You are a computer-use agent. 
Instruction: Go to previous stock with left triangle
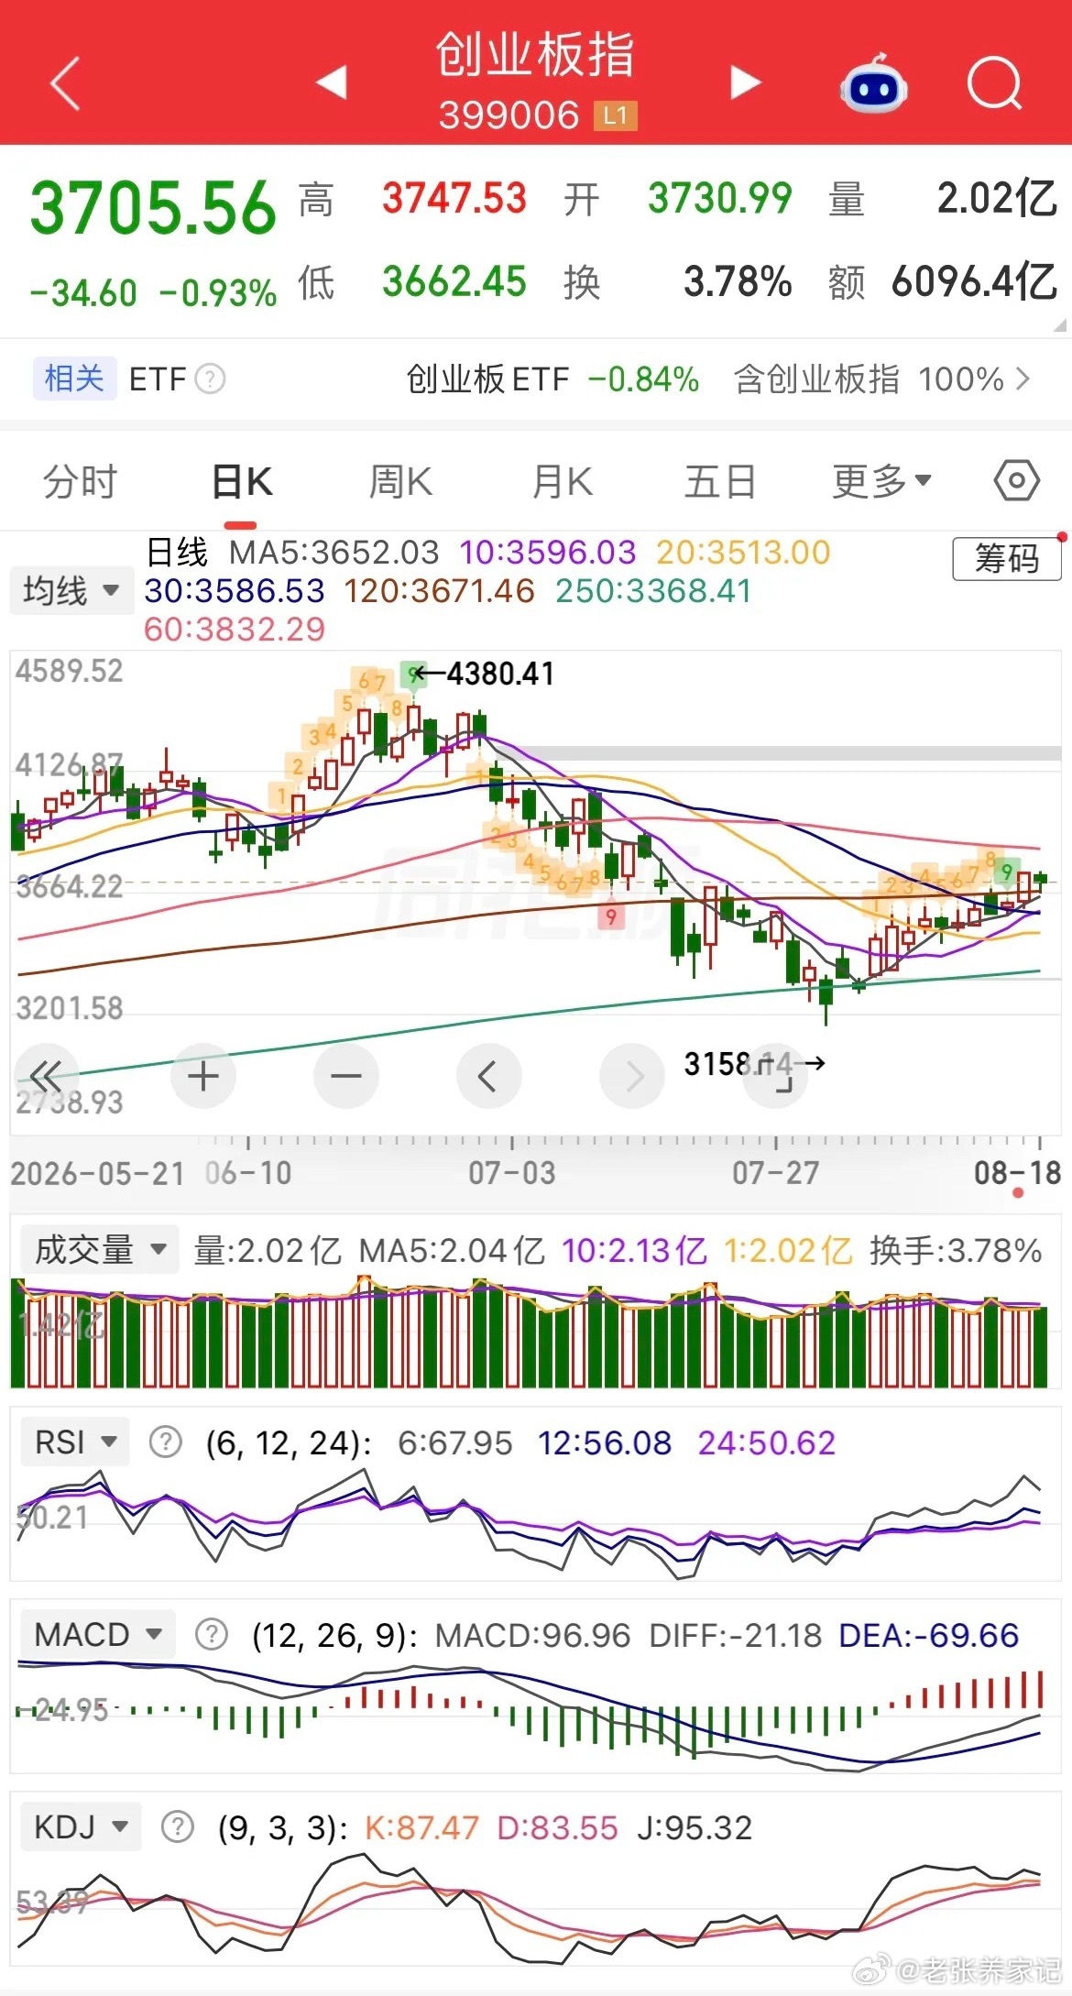(x=332, y=82)
